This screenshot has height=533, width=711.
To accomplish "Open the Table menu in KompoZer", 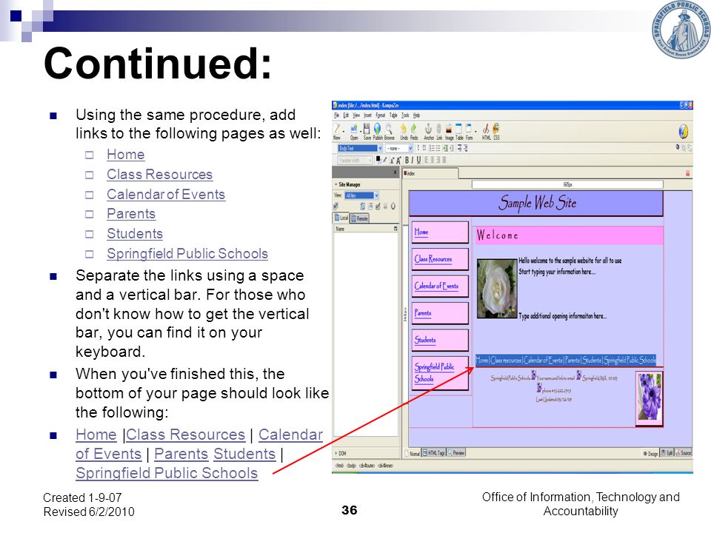I will [393, 115].
